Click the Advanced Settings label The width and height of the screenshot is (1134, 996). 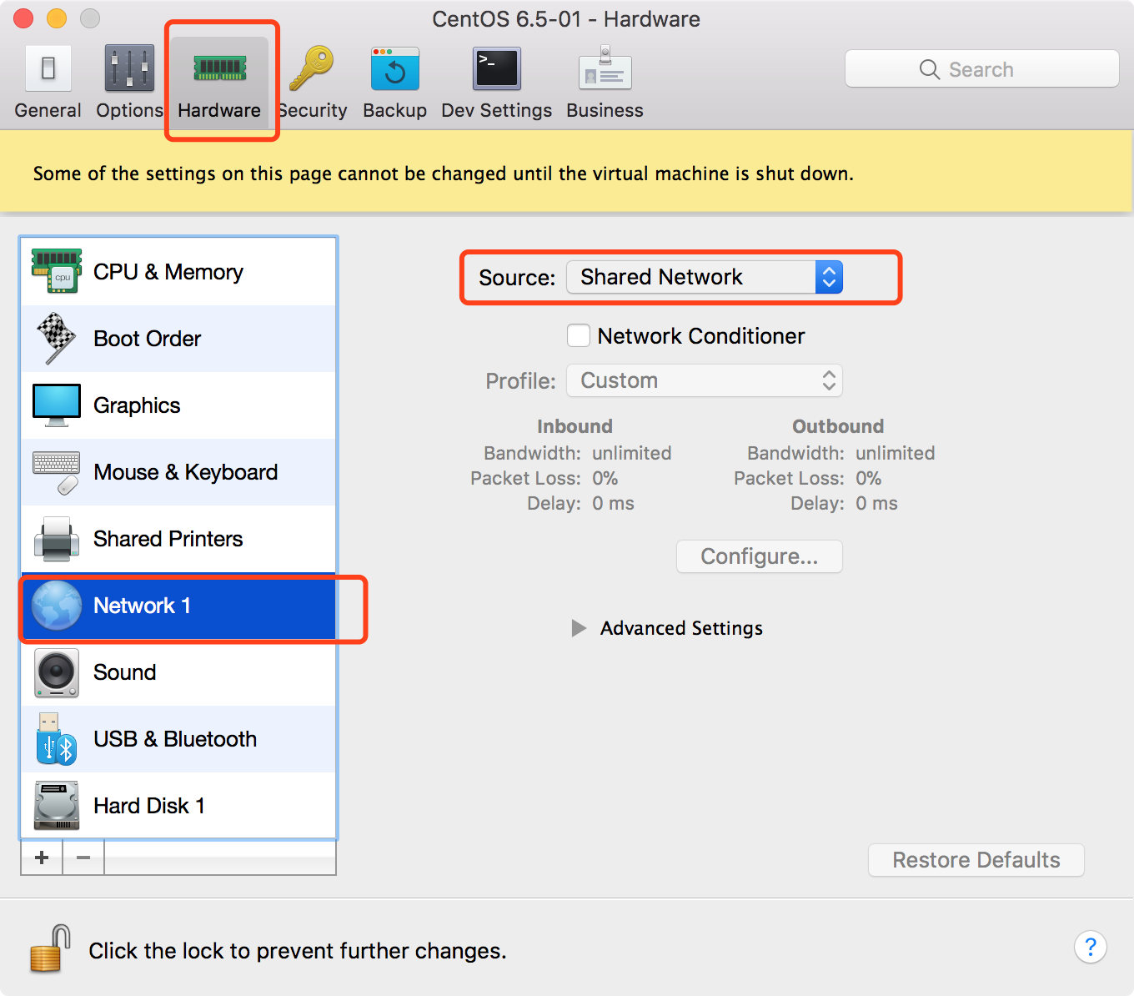(681, 628)
